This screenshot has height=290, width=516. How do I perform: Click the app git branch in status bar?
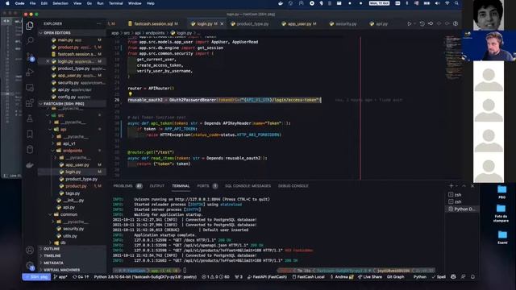pos(60,277)
